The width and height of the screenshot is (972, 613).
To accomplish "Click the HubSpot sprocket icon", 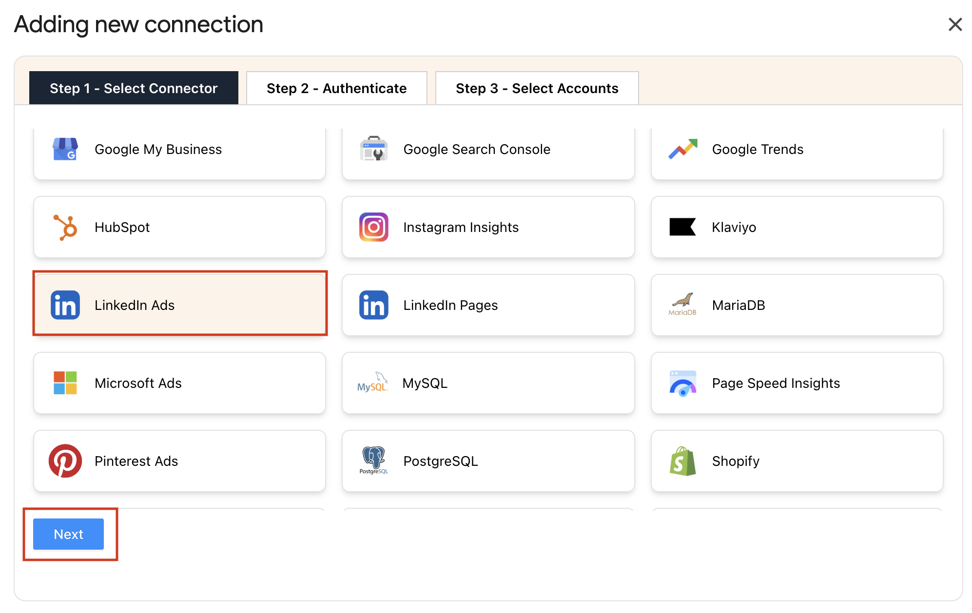I will (65, 227).
